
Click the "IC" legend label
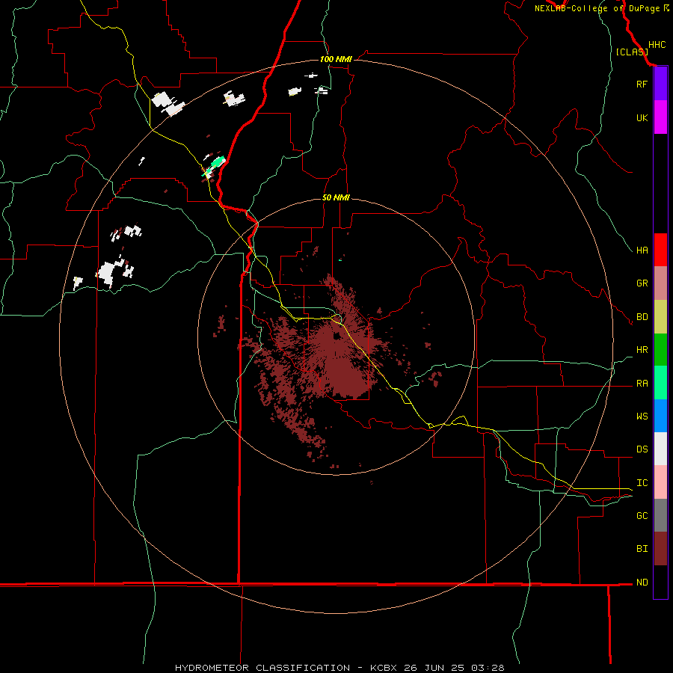tap(642, 483)
